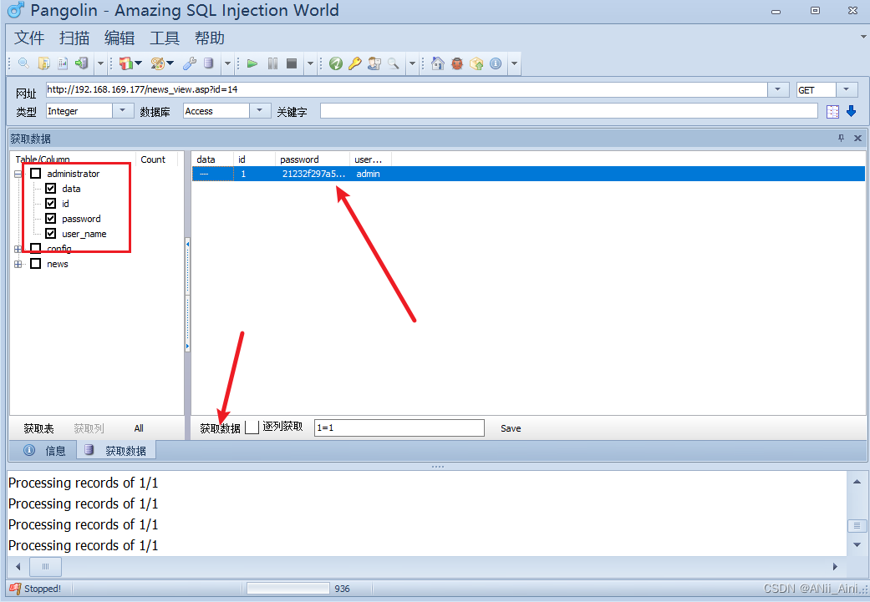Open the 文件 menu
The image size is (870, 602).
(29, 38)
